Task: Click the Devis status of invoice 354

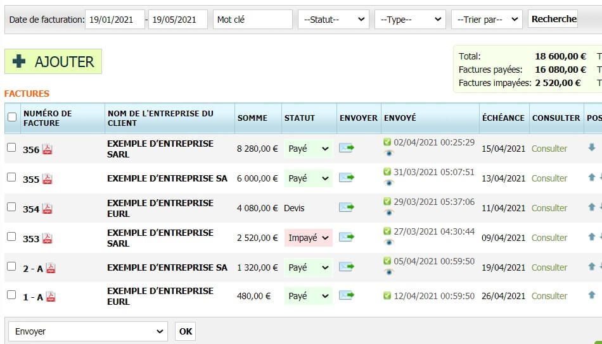Action: coord(294,208)
